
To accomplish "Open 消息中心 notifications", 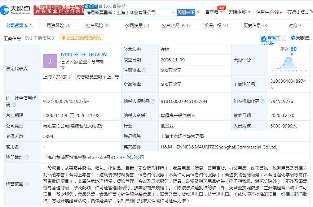I will pyautogui.click(x=269, y=12).
